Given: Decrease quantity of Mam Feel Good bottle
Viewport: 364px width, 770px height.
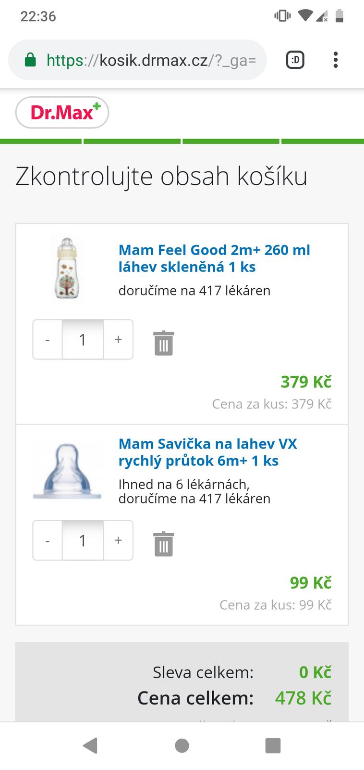Looking at the screenshot, I should 48,340.
